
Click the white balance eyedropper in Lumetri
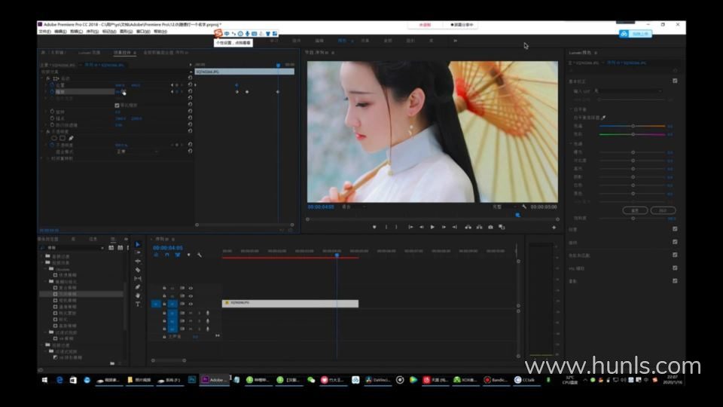(x=603, y=118)
